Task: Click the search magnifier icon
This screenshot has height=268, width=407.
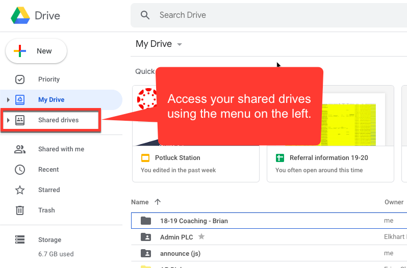Action: point(145,15)
